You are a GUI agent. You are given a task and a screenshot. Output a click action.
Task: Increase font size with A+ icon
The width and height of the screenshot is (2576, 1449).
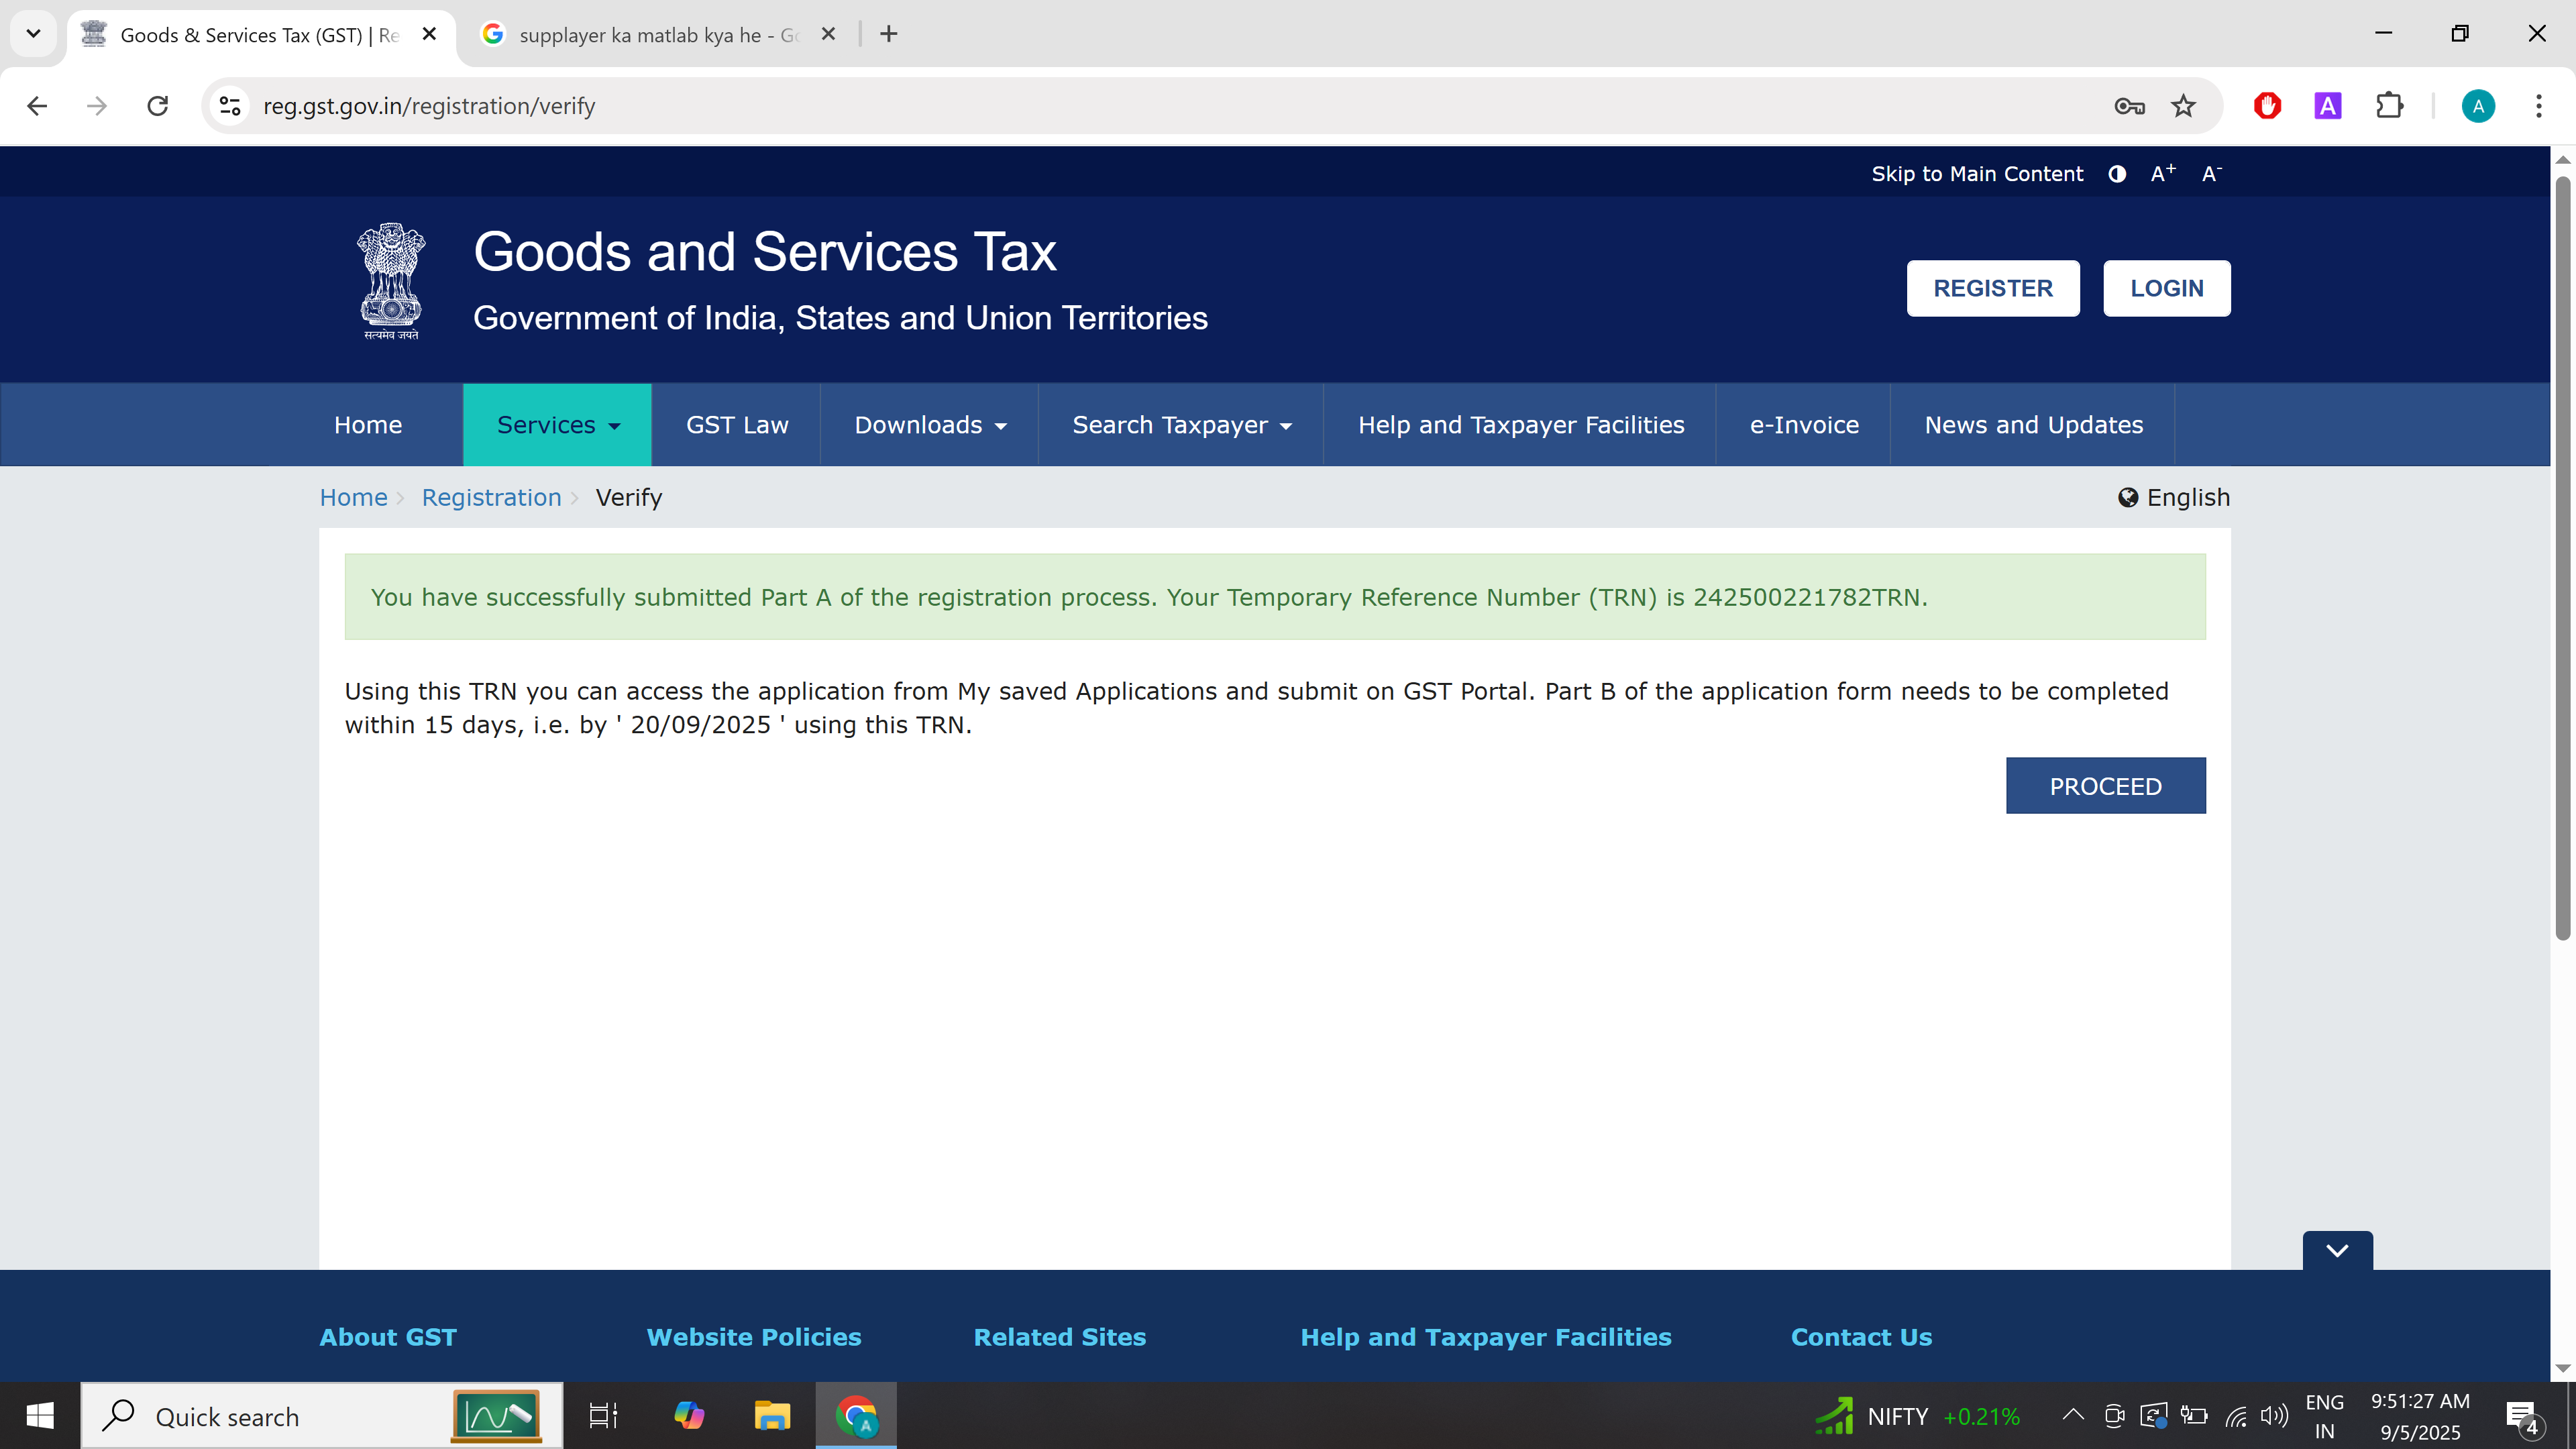(x=2162, y=174)
